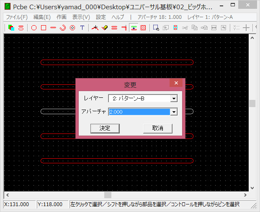The height and width of the screenshot is (212, 260).
Task: Toggle the red hatched fill tool
Action: point(143,28)
